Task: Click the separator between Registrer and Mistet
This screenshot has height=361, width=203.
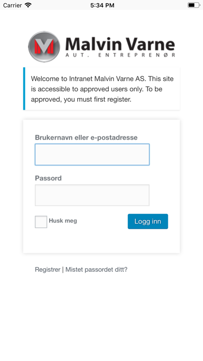Action: click(63, 269)
